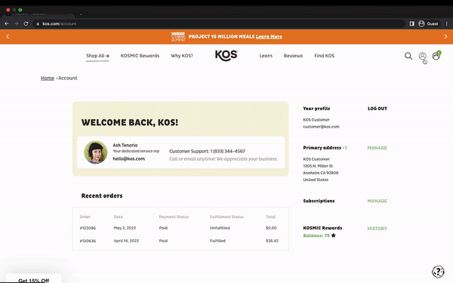This screenshot has width=453, height=283.
Task: Click the address bar URL field
Action: [219, 23]
